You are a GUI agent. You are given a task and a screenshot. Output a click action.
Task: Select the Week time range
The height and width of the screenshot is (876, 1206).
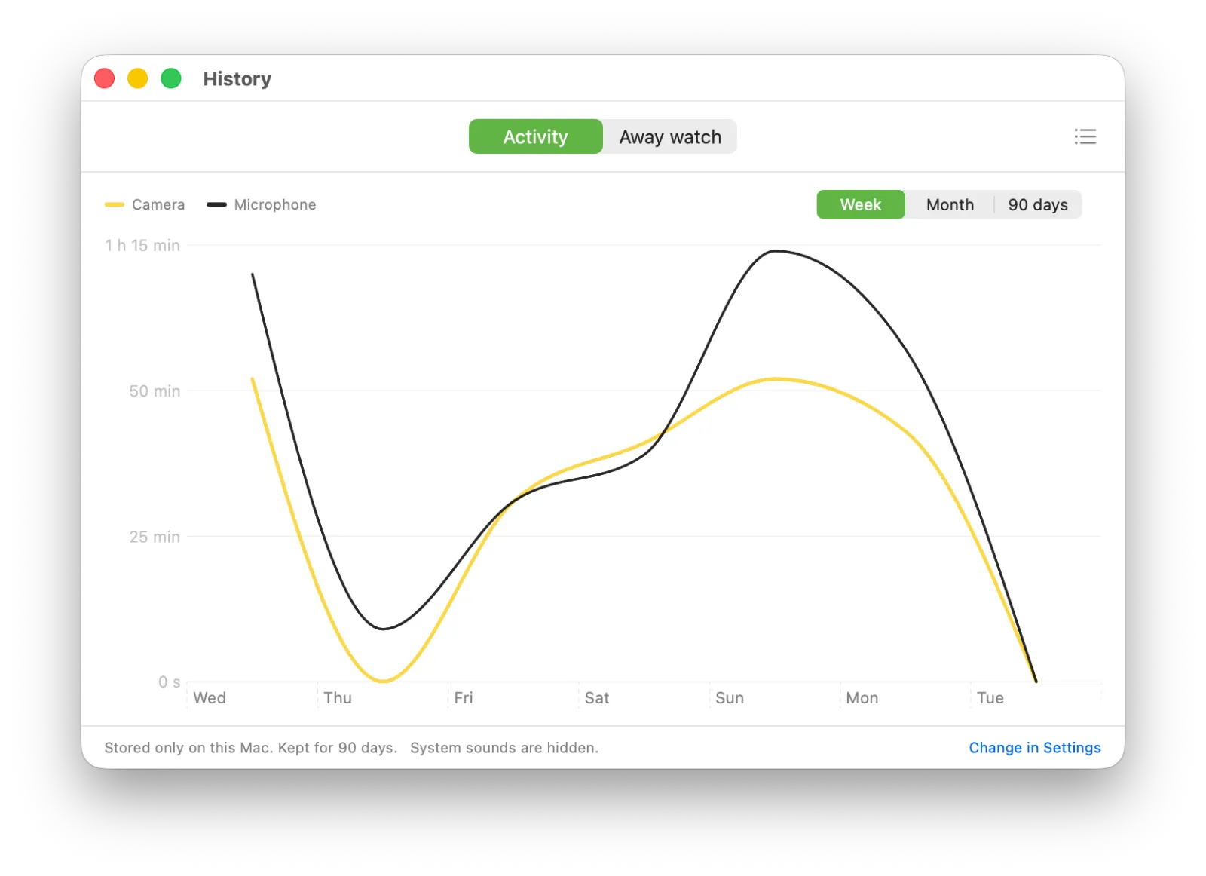coord(861,204)
